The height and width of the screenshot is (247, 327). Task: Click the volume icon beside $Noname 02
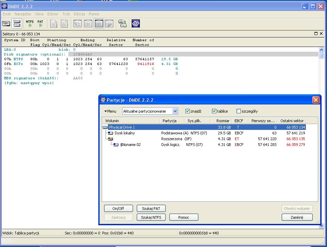tap(116, 145)
